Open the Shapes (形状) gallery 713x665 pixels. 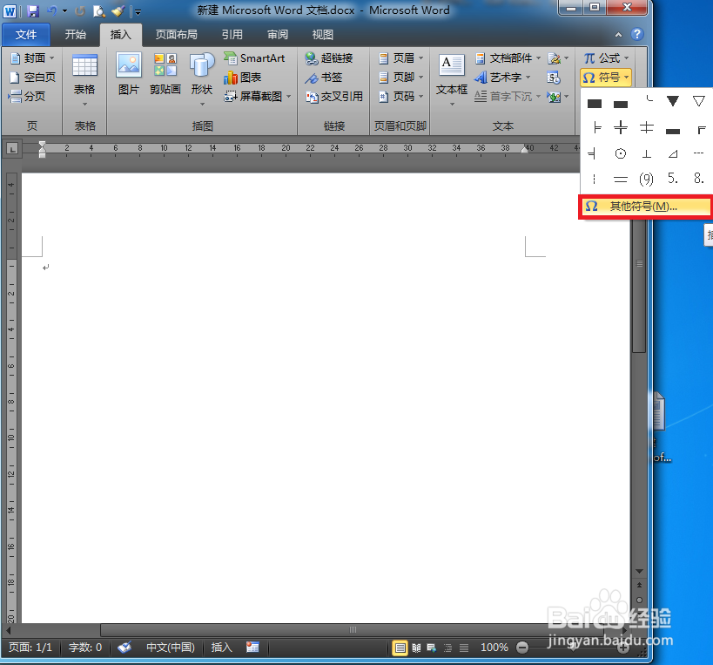202,79
